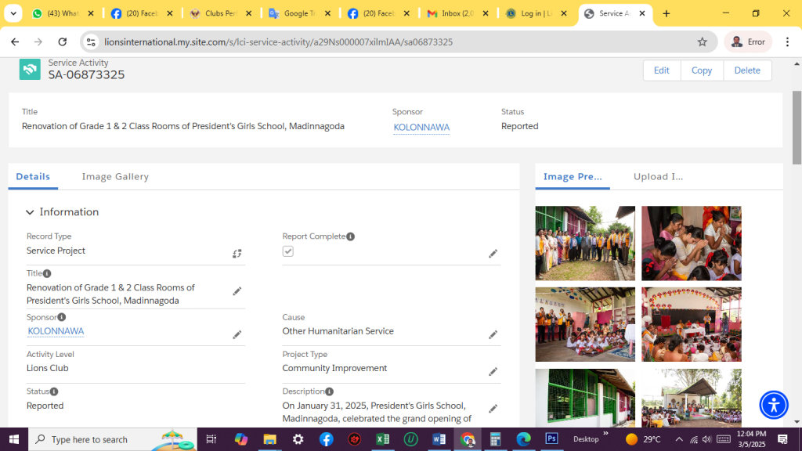Close the Service Activity browser tab
This screenshot has height=451, width=802.
642,14
